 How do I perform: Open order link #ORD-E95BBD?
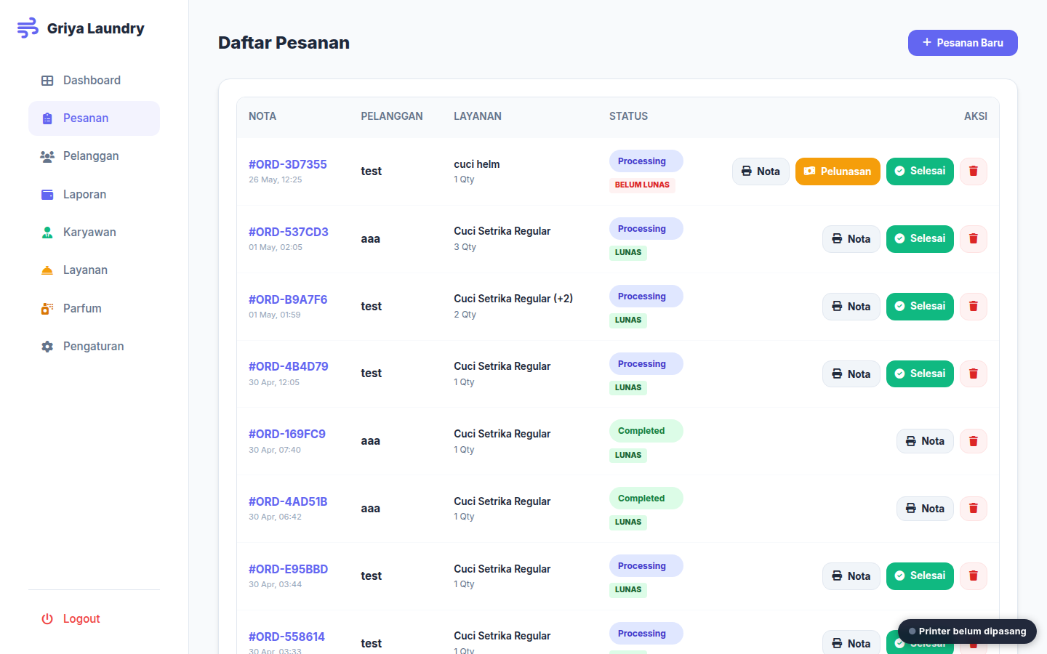coord(289,569)
